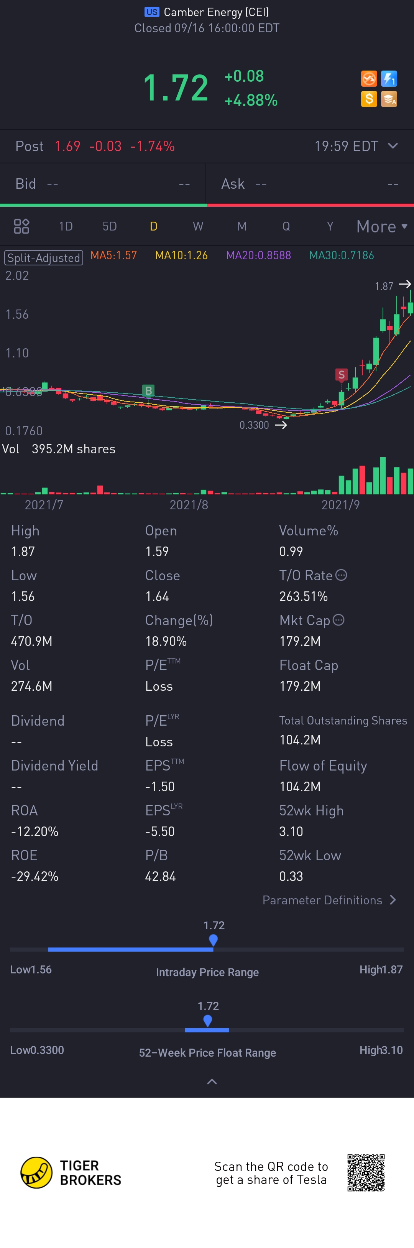Open the chart layout grid icon

click(x=21, y=226)
